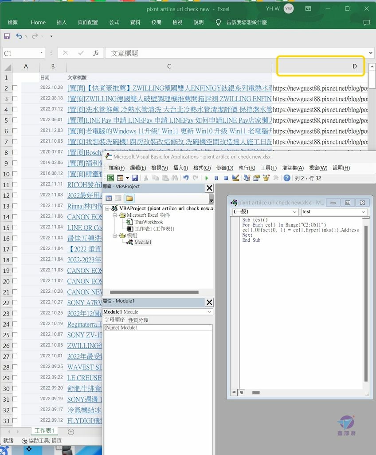The height and width of the screenshot is (455, 376).
Task: Click the Insert UserForm icon in VBA toolbar
Action: pos(120,178)
